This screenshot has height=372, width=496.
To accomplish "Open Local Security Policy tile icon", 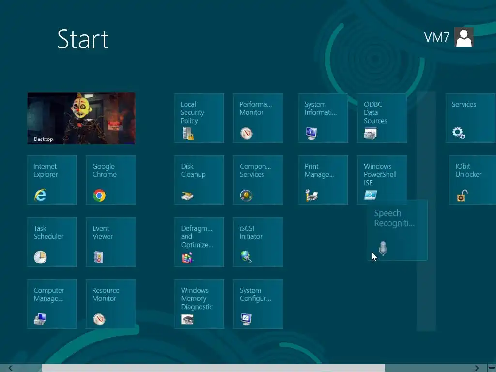I will tap(188, 133).
